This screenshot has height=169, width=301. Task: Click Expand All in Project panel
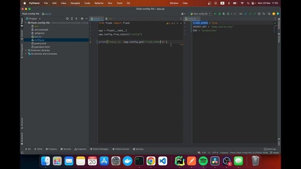tap(72, 19)
